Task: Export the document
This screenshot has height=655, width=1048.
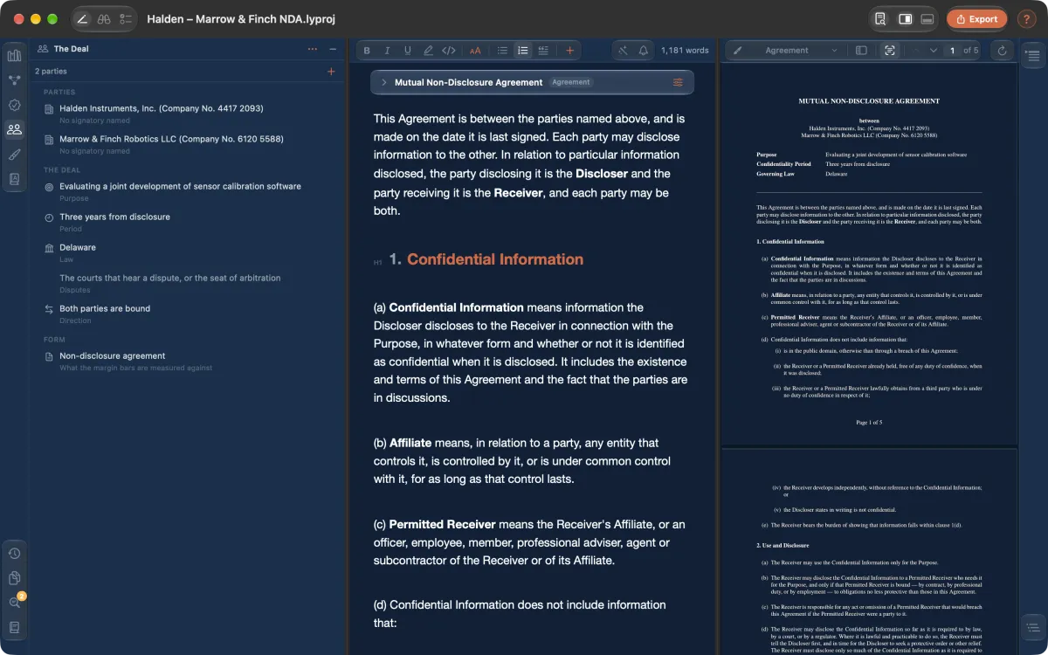Action: click(976, 18)
